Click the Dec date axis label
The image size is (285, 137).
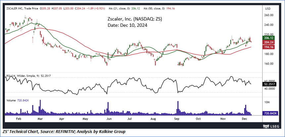[x=245, y=119]
